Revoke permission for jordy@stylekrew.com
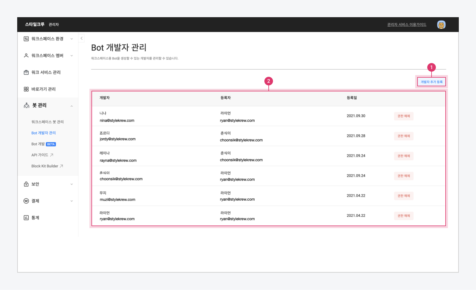 pyautogui.click(x=403, y=136)
